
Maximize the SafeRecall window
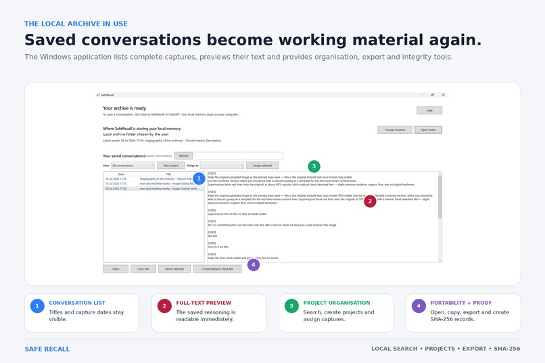[432, 95]
